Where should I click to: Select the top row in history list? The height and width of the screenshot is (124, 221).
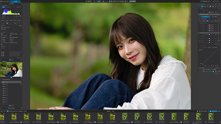pyautogui.click(x=11, y=82)
